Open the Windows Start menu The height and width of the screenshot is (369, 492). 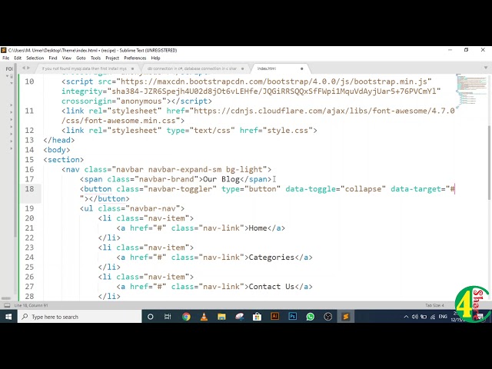click(8, 317)
